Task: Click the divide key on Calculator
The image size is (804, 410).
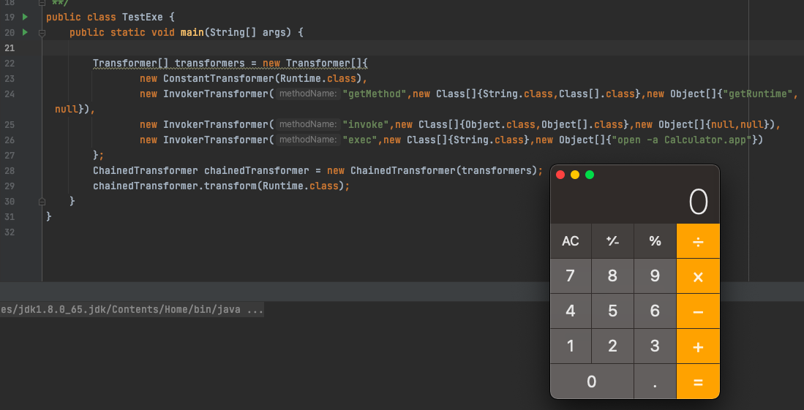Action: coord(698,241)
